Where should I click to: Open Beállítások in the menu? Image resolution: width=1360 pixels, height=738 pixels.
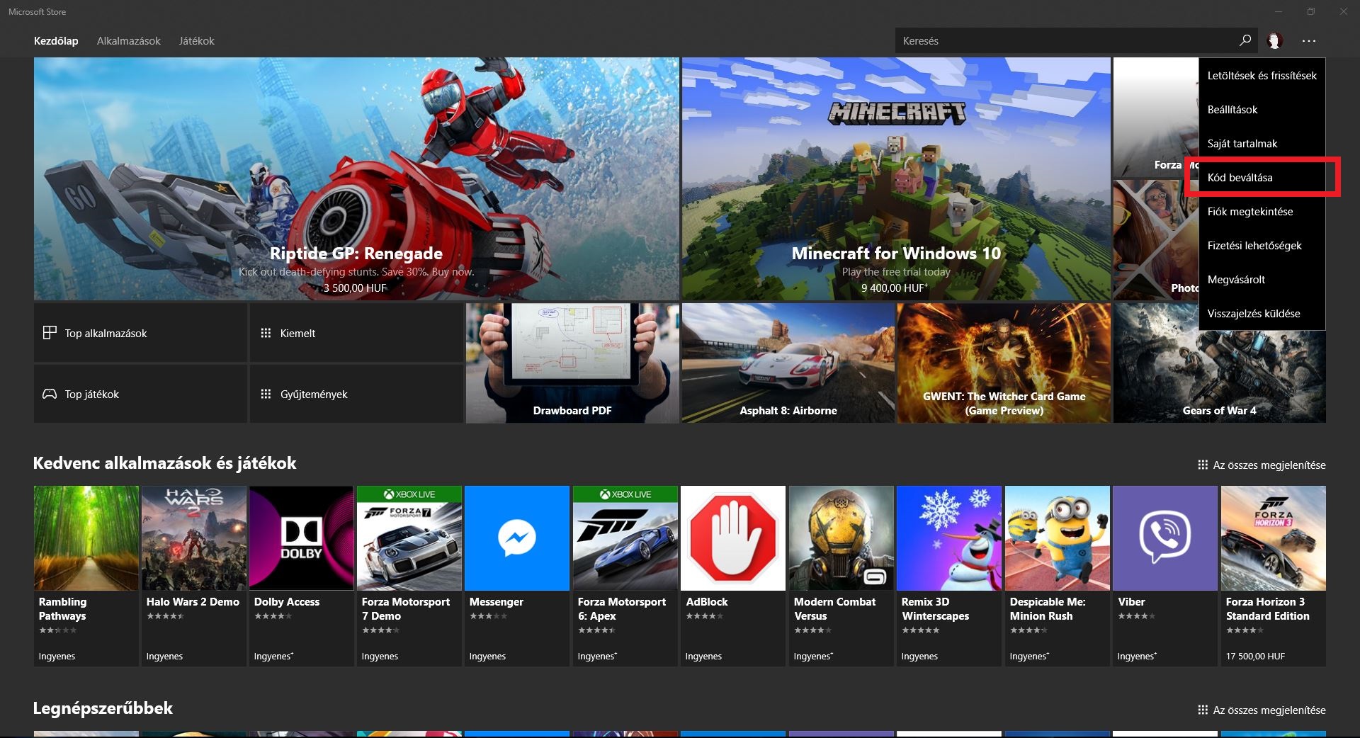coord(1232,110)
